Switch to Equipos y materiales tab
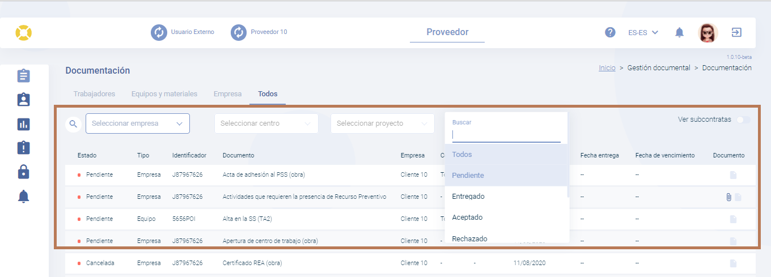 [x=164, y=94]
